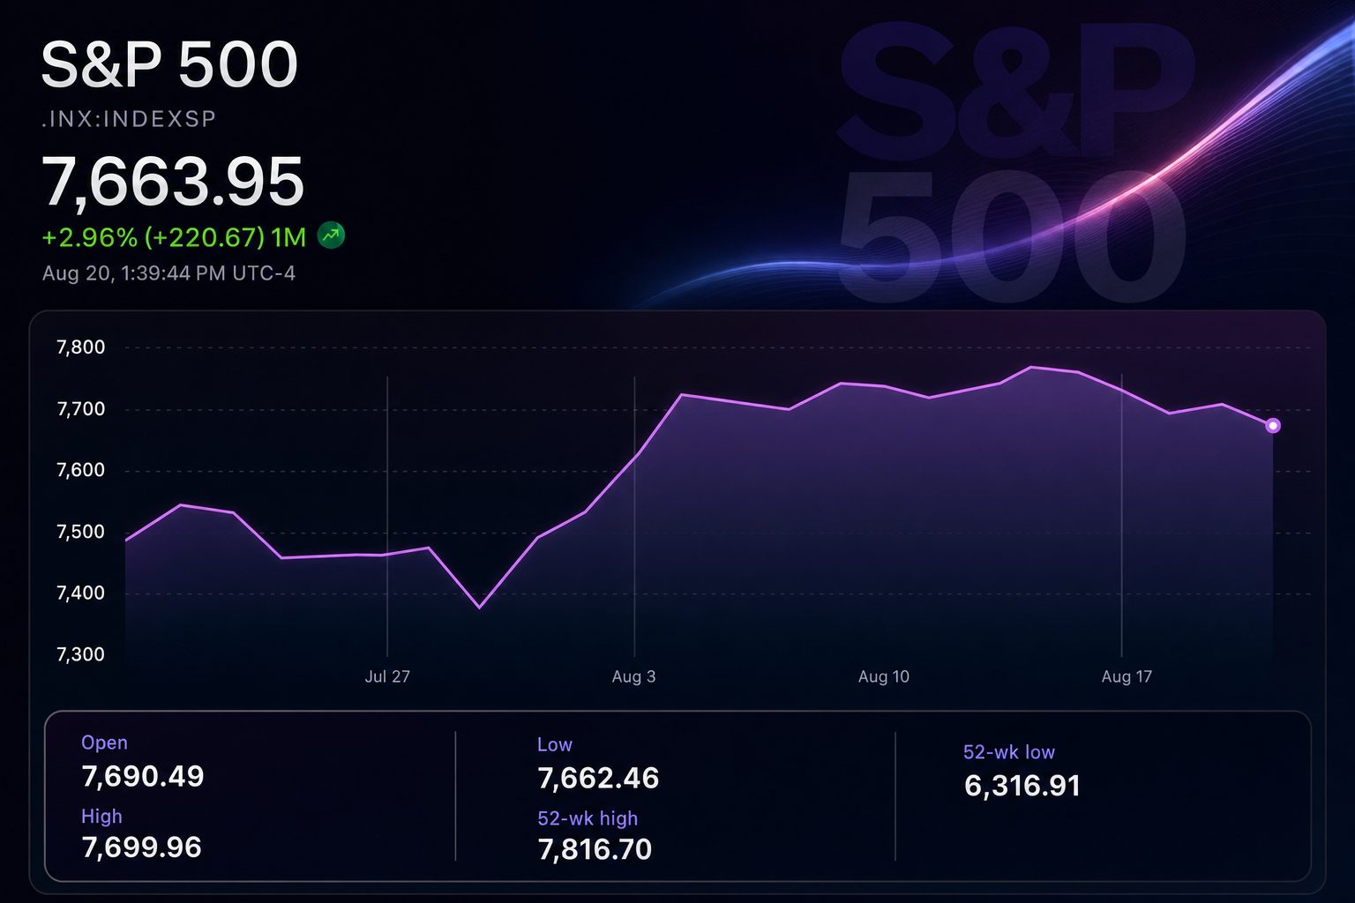Image resolution: width=1355 pixels, height=903 pixels.
Task: Click the 7,700 y-axis label
Action: [x=80, y=409]
